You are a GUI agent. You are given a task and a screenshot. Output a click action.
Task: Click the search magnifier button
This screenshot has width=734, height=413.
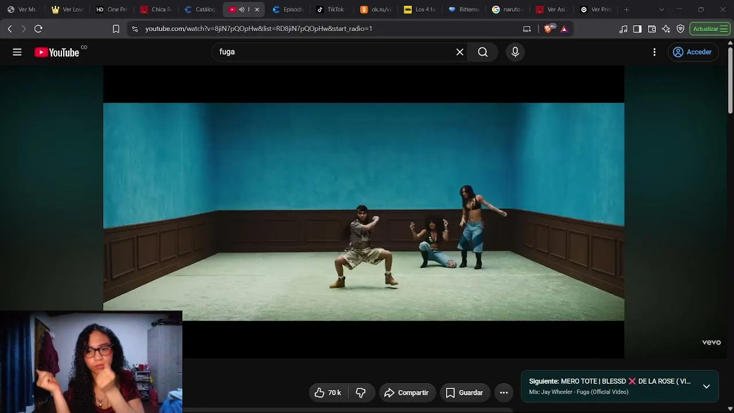(x=483, y=52)
